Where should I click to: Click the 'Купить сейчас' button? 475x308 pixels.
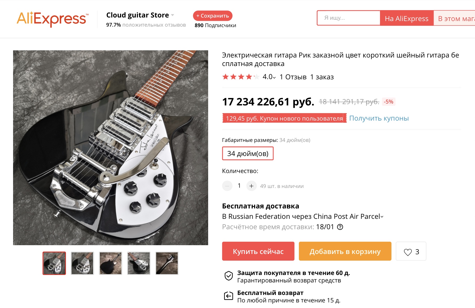(x=258, y=251)
